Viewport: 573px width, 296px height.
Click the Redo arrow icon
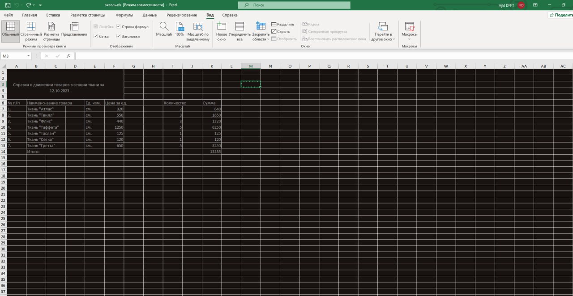point(28,5)
